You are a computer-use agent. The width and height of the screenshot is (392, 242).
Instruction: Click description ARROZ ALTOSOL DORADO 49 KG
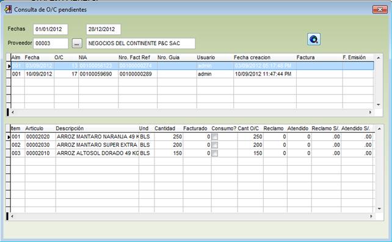(98, 153)
